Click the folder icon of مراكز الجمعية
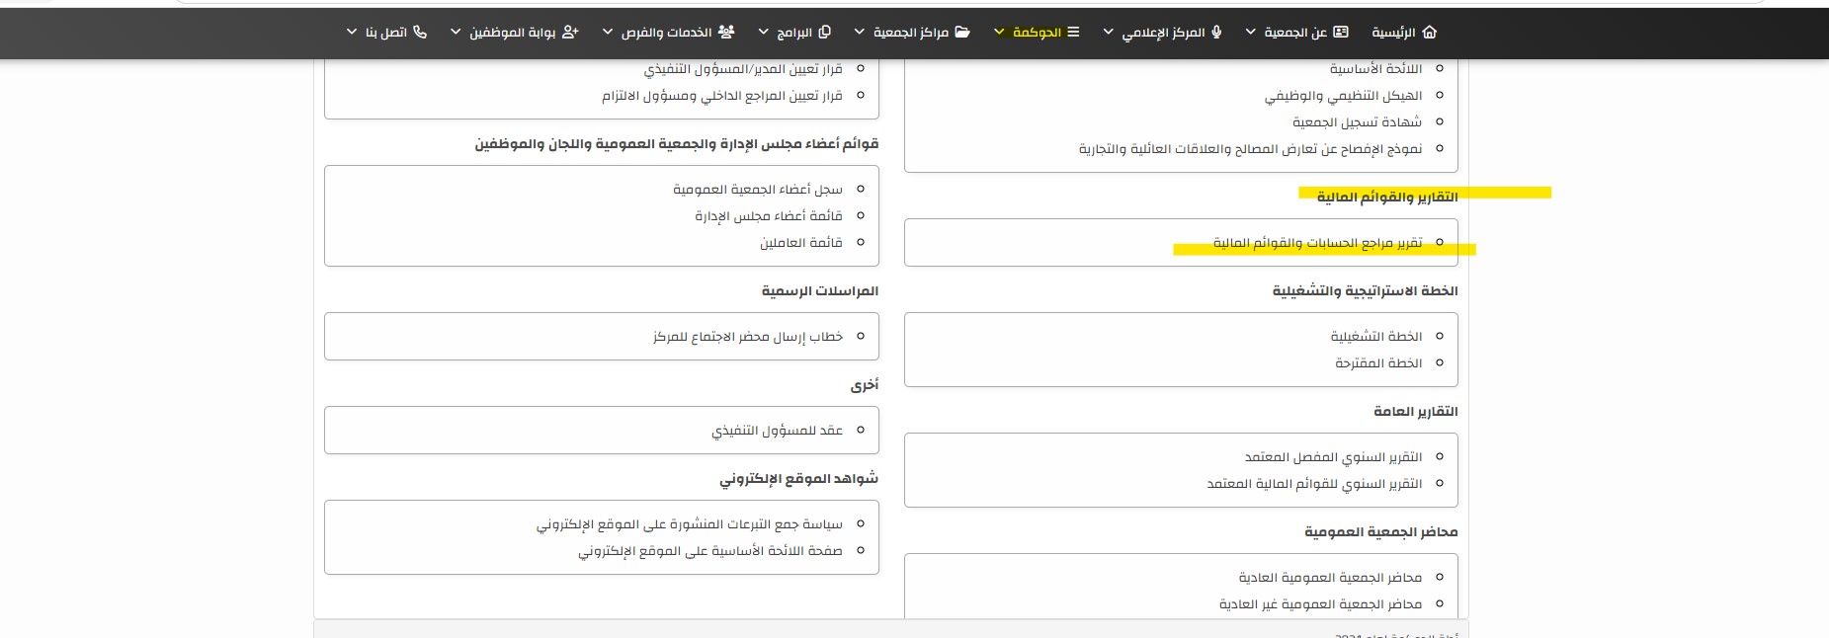Image resolution: width=1829 pixels, height=638 pixels. pyautogui.click(x=961, y=32)
